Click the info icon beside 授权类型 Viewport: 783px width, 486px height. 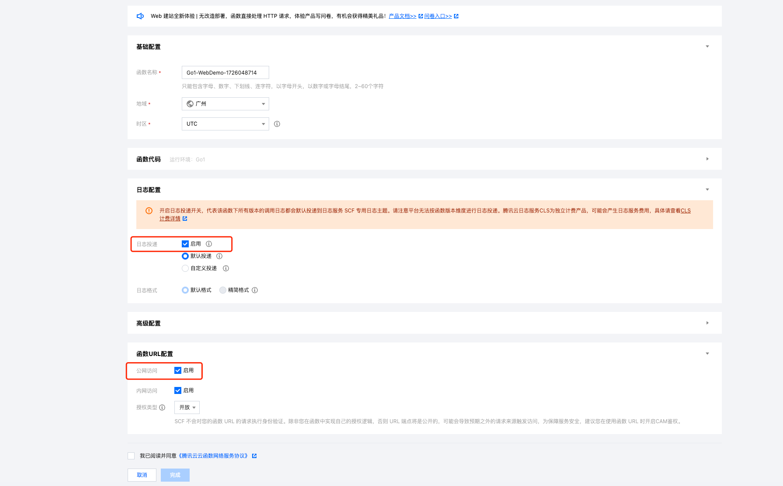(162, 407)
